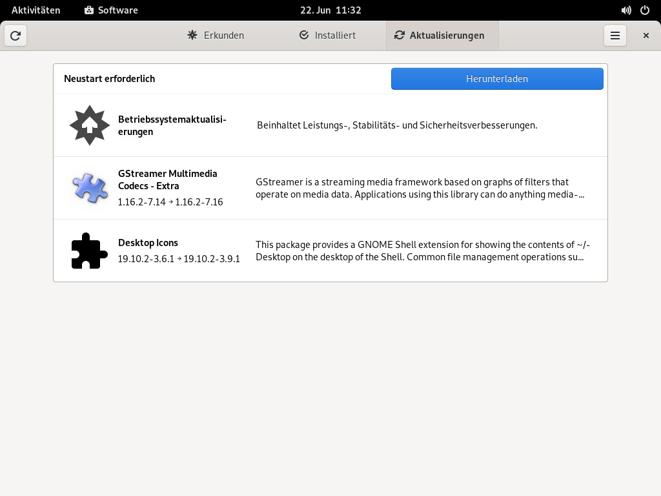Viewport: 661px width, 496px height.
Task: Select the Aktualisierungen tab
Action: click(x=442, y=36)
